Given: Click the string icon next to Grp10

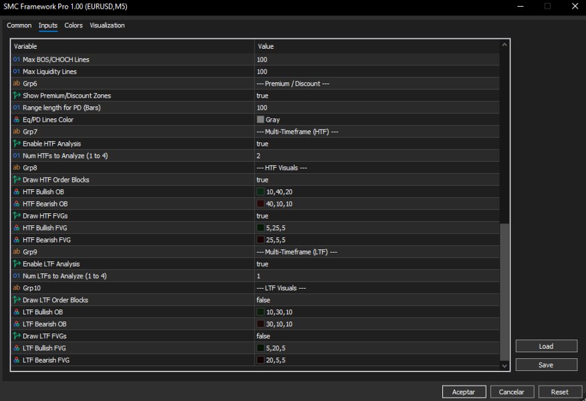Looking at the screenshot, I should pos(17,288).
